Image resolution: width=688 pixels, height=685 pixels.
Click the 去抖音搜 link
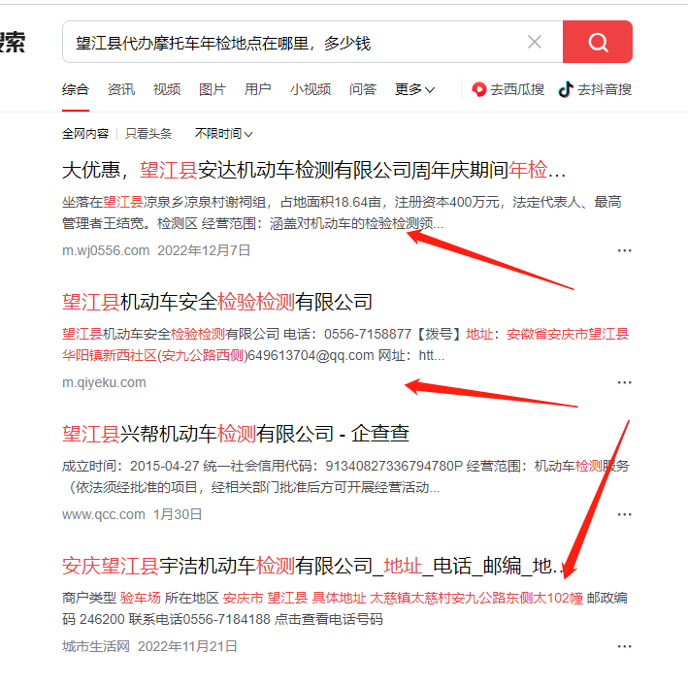coord(595,89)
